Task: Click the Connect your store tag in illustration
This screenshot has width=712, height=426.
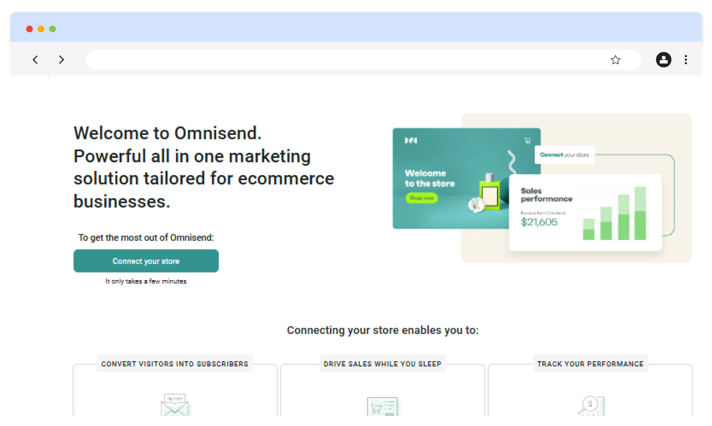Action: [564, 155]
